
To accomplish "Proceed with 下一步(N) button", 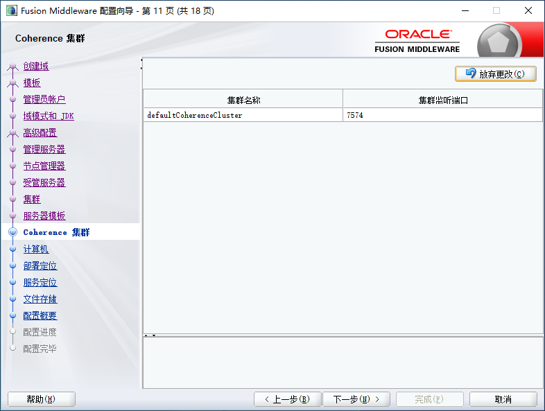I will point(356,399).
